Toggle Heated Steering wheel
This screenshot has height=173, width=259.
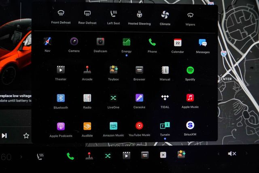click(139, 18)
